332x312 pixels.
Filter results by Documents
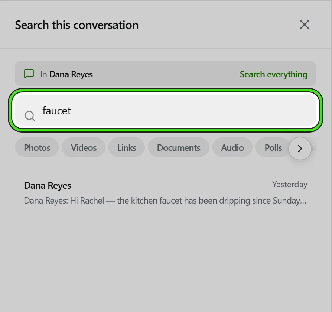coord(179,147)
